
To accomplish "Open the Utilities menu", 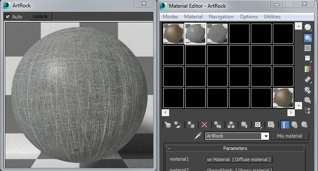I will (272, 17).
